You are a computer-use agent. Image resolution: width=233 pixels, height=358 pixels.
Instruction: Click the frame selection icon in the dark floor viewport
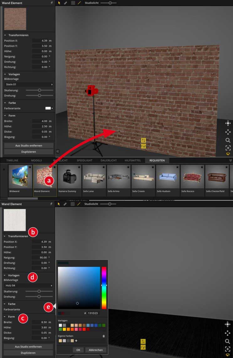click(x=227, y=349)
